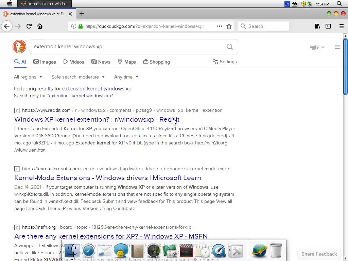348x261 pixels.
Task: Click the safely remove hardware tray icon
Action: (x=310, y=4)
